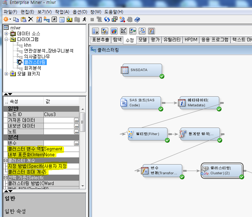Screen dimensions: 252x217
Task: Click the ellipsis button for 가져온 데이터
Action: (77, 120)
